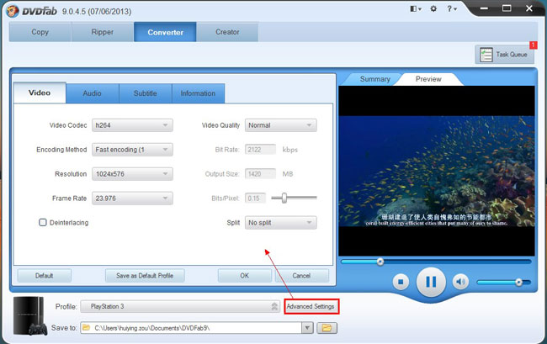Image resolution: width=547 pixels, height=344 pixels.
Task: Switch to the Ripper module tab
Action: (103, 32)
